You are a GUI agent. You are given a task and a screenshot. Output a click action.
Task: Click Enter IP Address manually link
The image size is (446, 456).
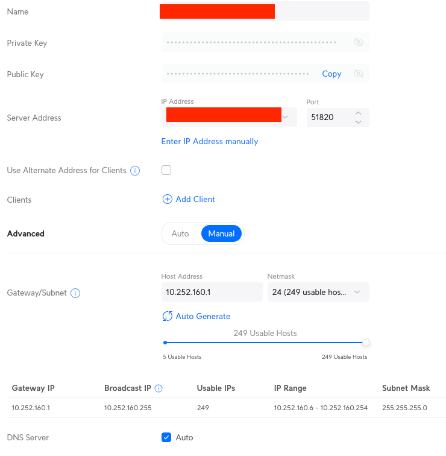click(x=210, y=141)
